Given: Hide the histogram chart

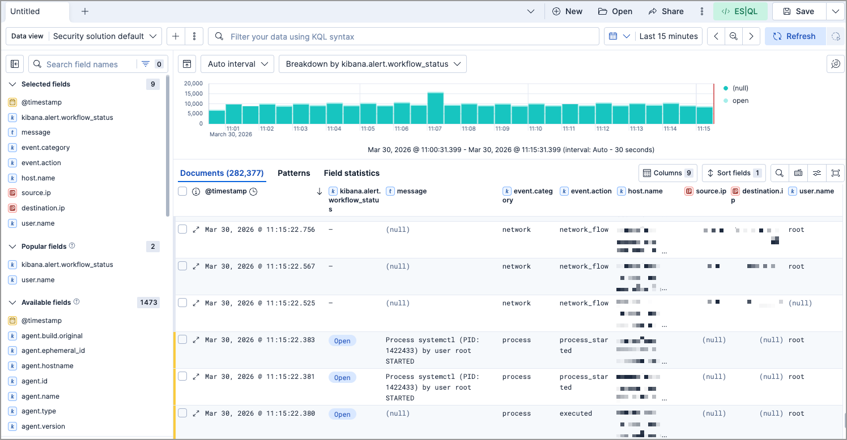Looking at the screenshot, I should click(x=186, y=64).
